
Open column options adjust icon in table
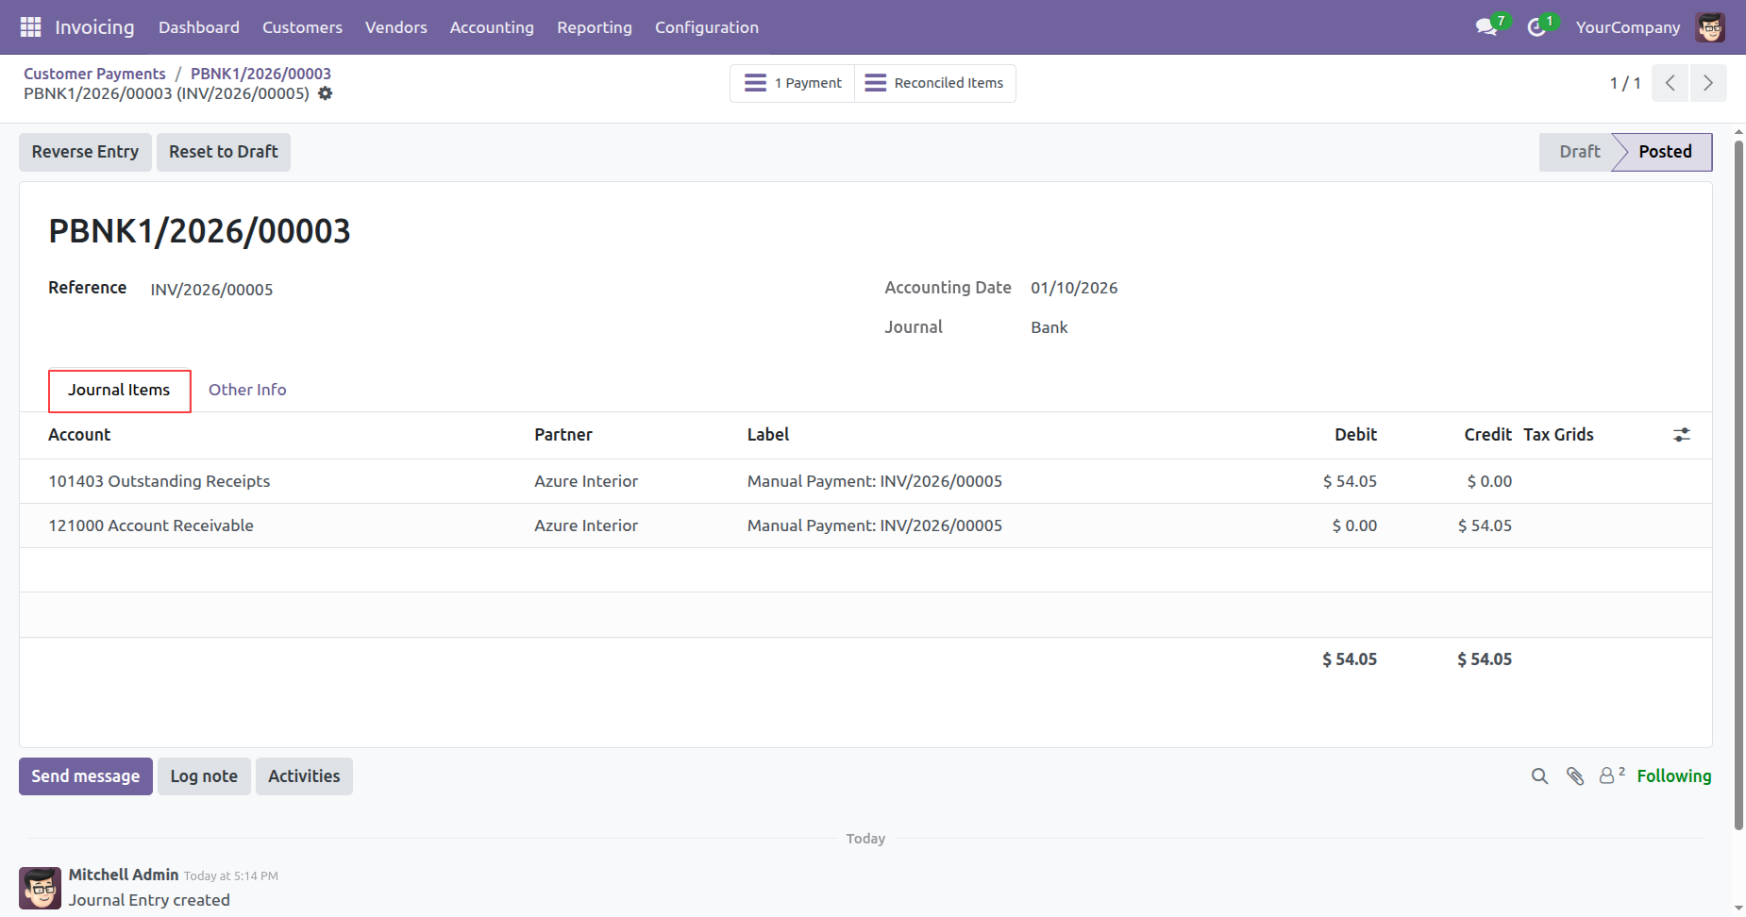pyautogui.click(x=1681, y=435)
